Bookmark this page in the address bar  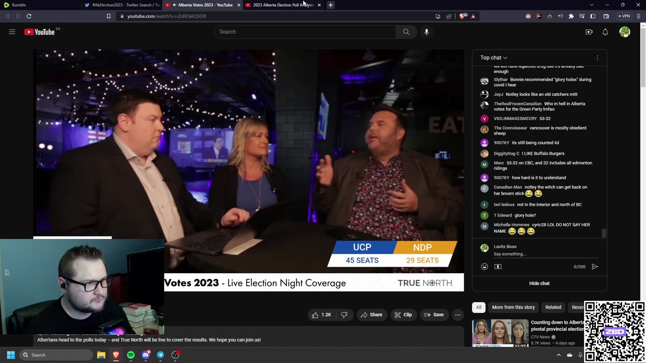pos(109,16)
